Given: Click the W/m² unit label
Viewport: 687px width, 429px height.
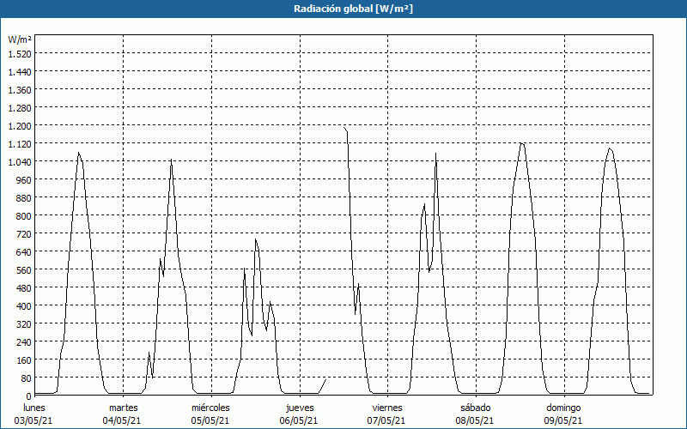Looking at the screenshot, I should (20, 39).
